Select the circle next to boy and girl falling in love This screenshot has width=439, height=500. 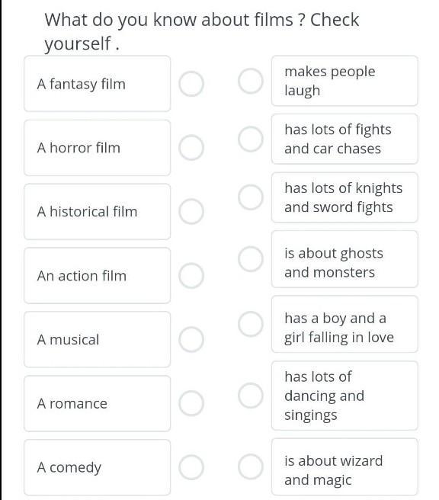point(251,324)
